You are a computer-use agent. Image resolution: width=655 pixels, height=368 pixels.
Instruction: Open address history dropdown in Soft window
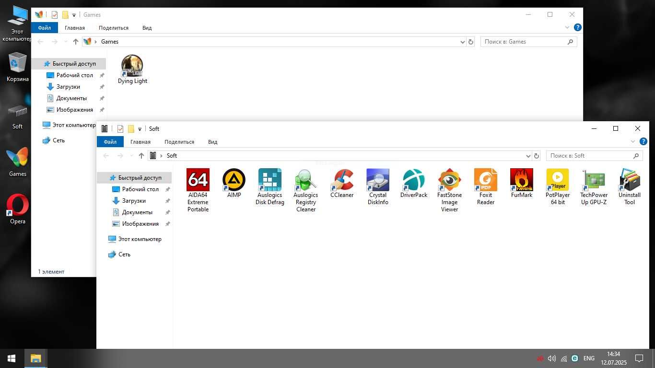tap(528, 156)
